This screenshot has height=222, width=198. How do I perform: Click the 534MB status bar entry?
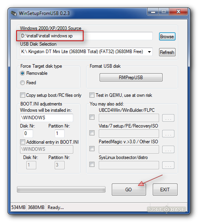[x=18, y=207]
